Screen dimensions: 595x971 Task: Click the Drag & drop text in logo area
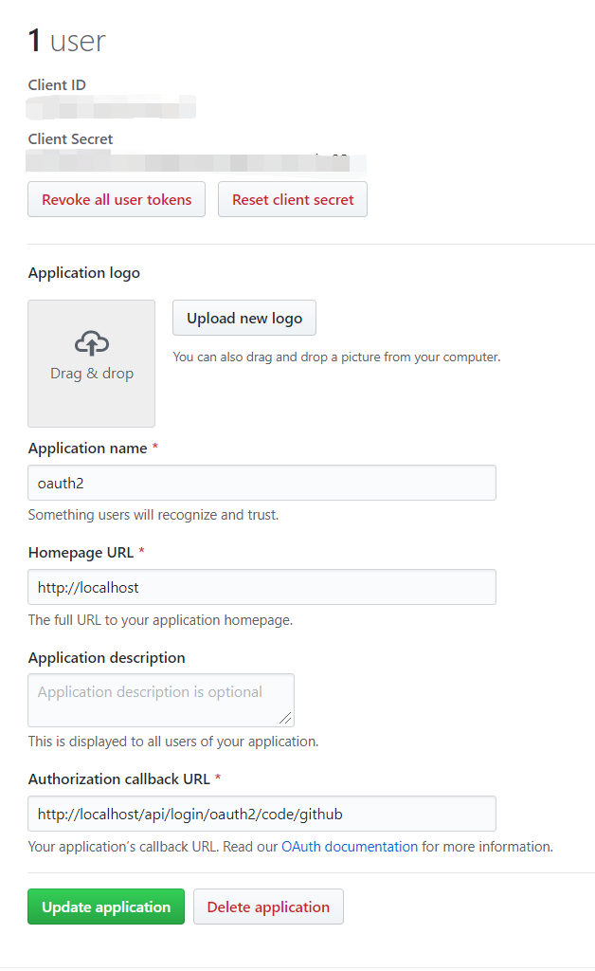click(92, 374)
